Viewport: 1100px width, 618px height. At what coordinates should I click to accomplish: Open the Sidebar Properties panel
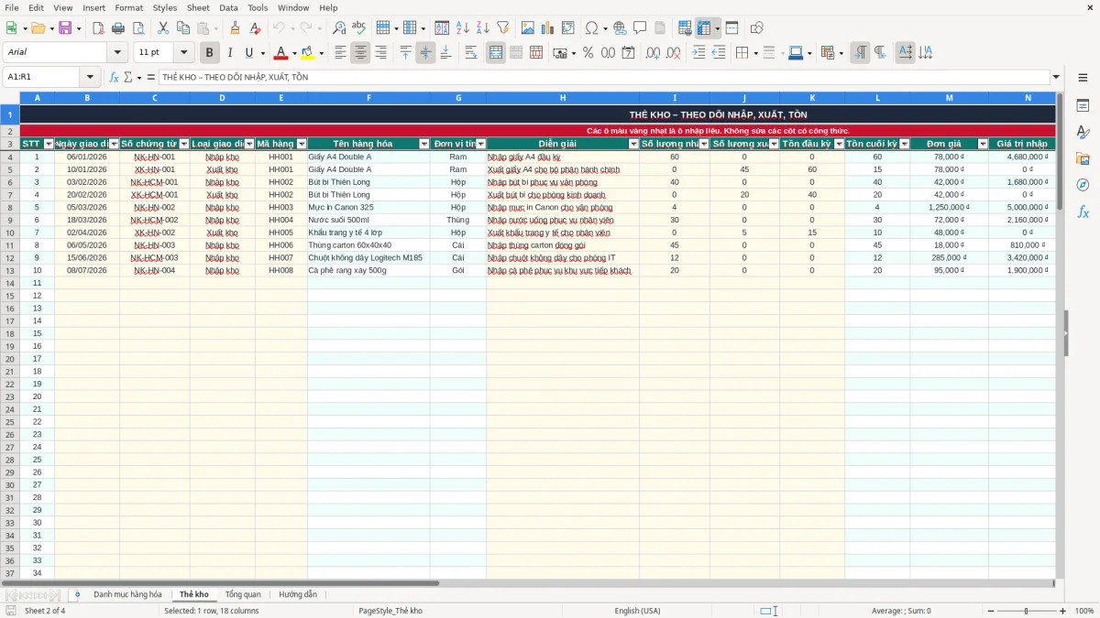tap(1083, 105)
